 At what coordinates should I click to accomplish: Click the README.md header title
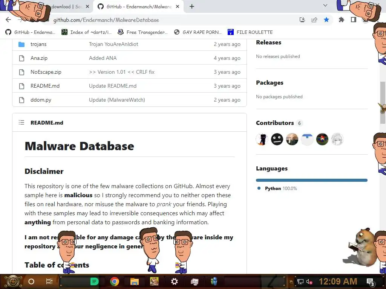coord(47,123)
